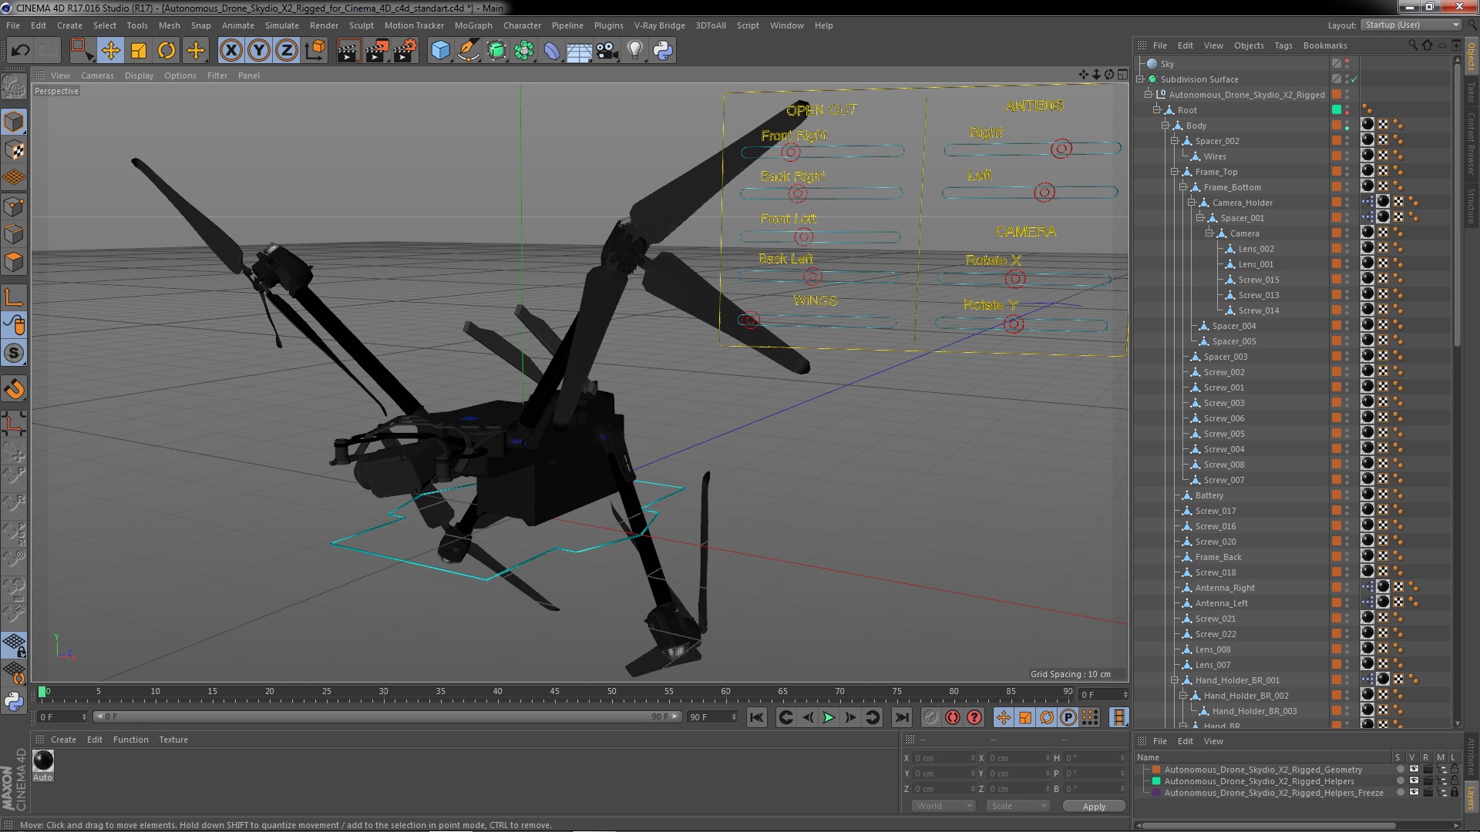The height and width of the screenshot is (832, 1480).
Task: Add a Cube primitive object
Action: pyautogui.click(x=440, y=51)
